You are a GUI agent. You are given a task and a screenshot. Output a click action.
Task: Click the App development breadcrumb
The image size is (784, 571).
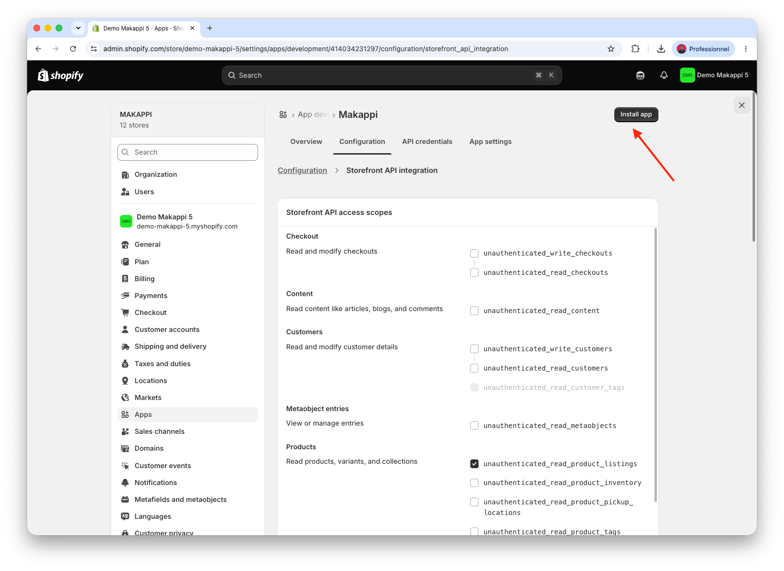tap(313, 114)
